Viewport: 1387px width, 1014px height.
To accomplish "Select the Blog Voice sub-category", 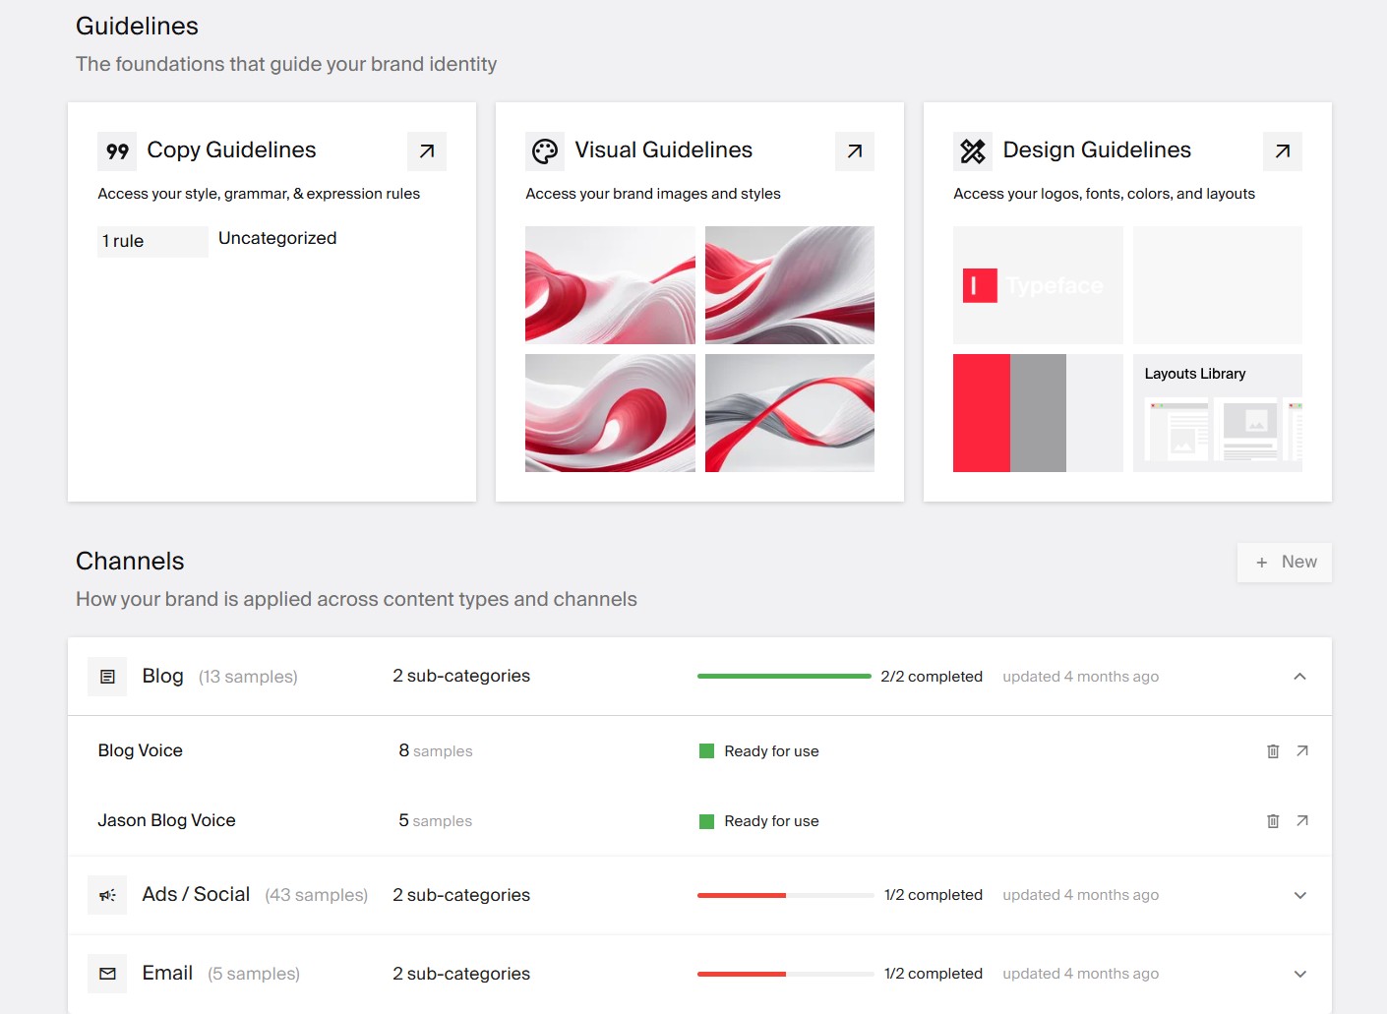I will tap(141, 750).
